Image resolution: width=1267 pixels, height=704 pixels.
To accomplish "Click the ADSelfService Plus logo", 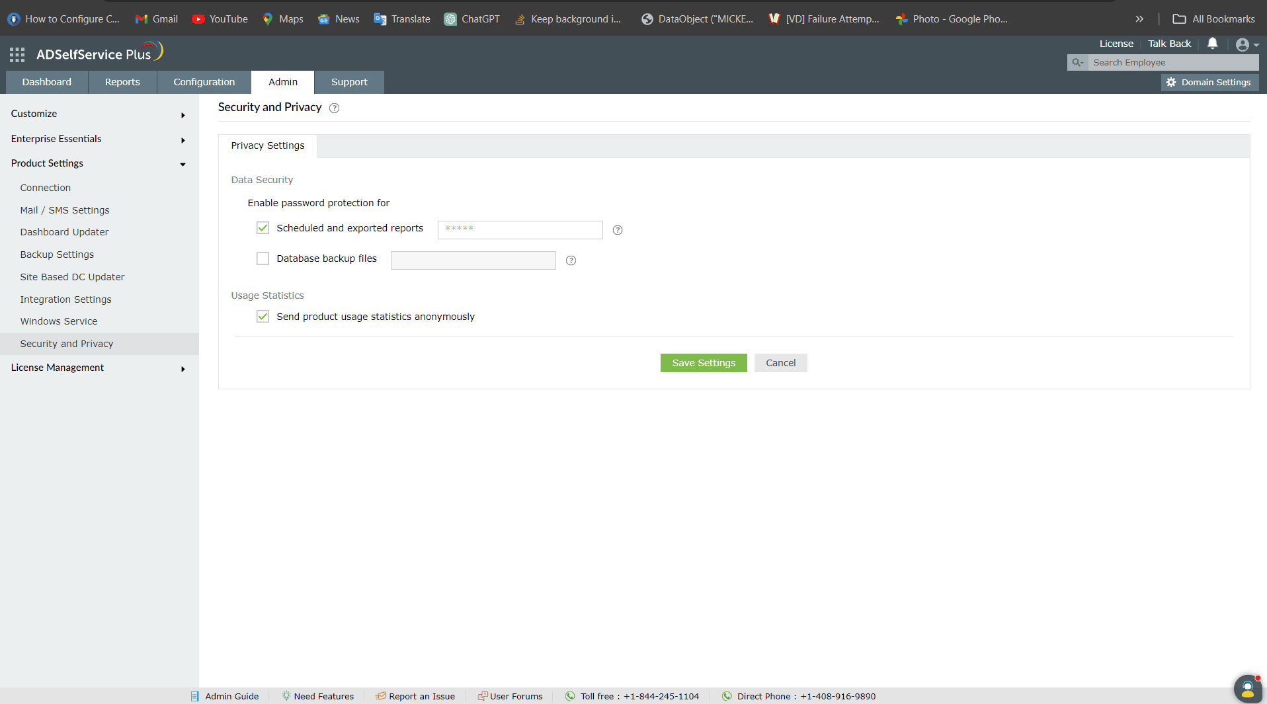I will (99, 53).
